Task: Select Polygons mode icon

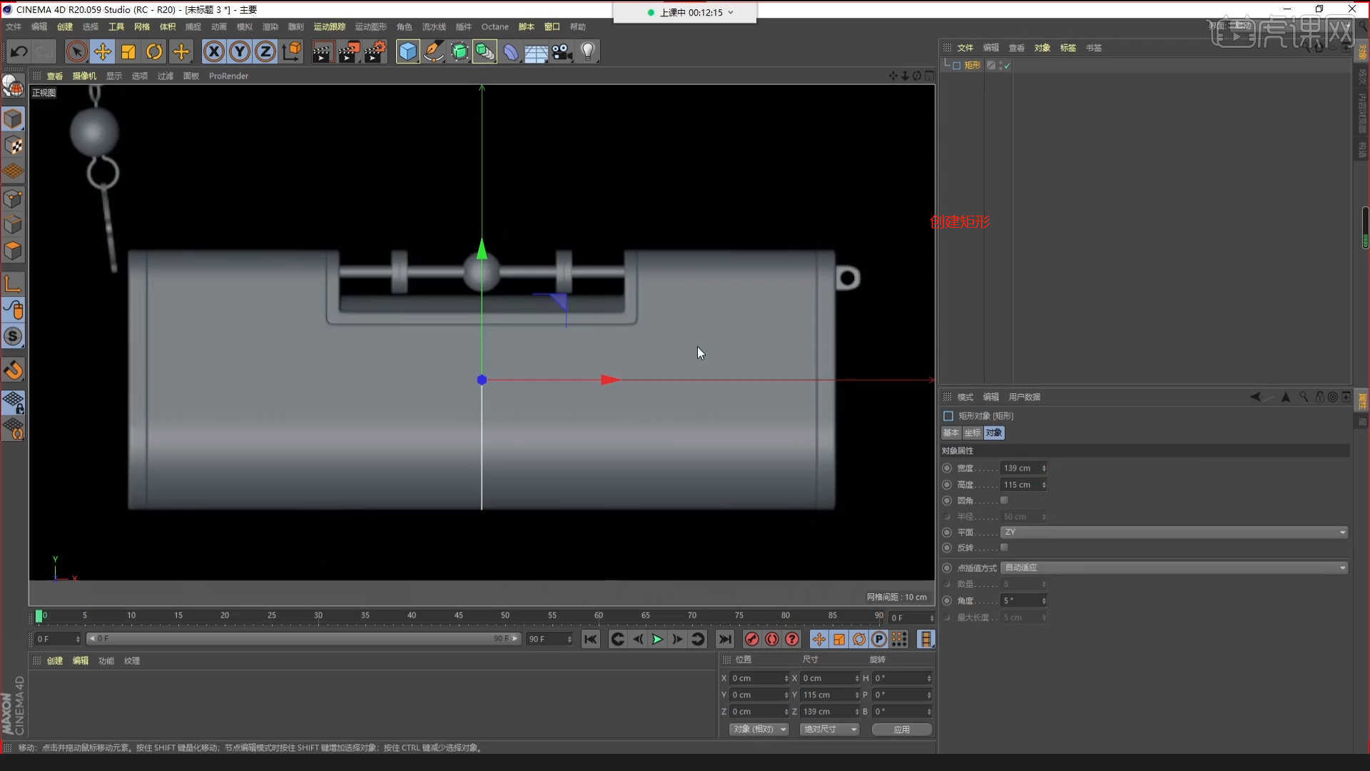Action: (13, 251)
